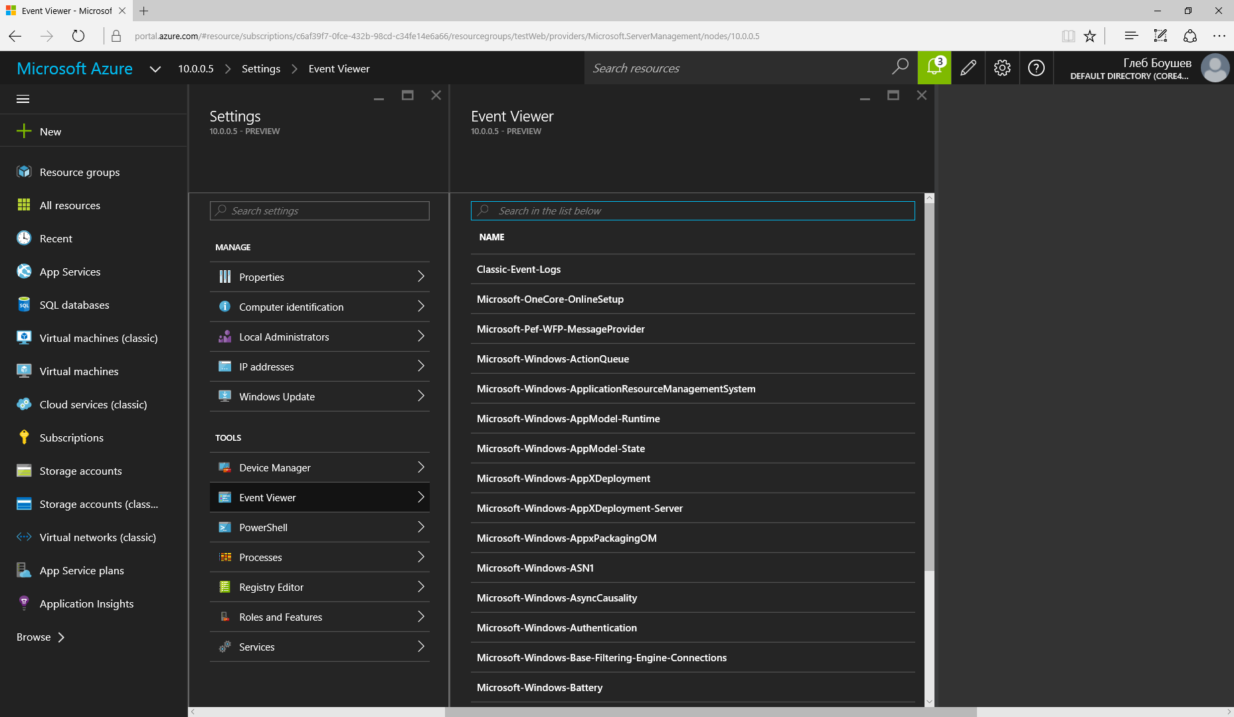Expand Windows Update via its chevron
Viewport: 1234px width, 717px height.
(421, 396)
